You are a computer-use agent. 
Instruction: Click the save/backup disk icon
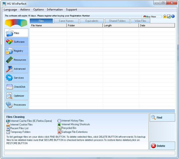point(169,16)
